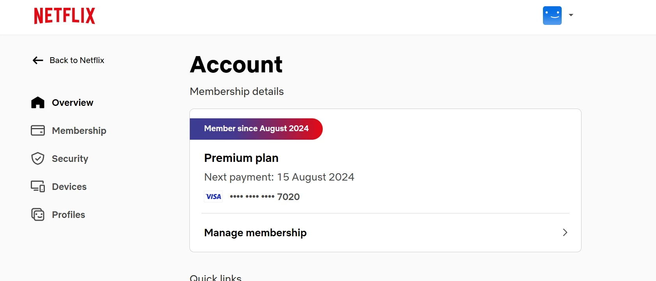The height and width of the screenshot is (281, 656).
Task: Click the Profiles faces icon
Action: (x=38, y=214)
